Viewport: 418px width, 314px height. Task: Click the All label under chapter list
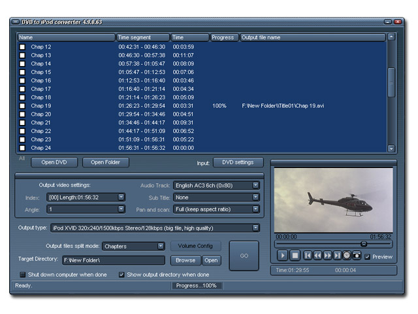pyautogui.click(x=22, y=158)
